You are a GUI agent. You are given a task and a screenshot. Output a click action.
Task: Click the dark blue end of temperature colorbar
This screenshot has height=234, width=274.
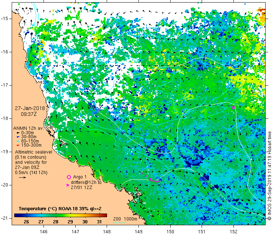point(16,215)
